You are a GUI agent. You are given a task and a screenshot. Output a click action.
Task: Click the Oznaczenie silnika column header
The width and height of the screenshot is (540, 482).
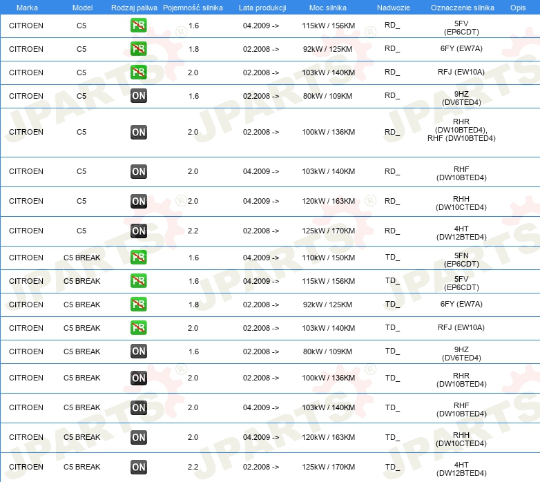click(462, 8)
